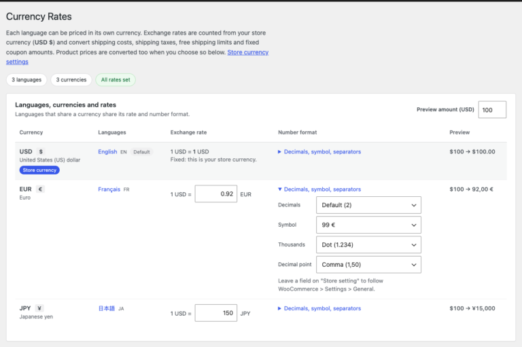Collapse EUR Decimals, symbol, separators
This screenshot has width=522, height=347.
[319, 189]
